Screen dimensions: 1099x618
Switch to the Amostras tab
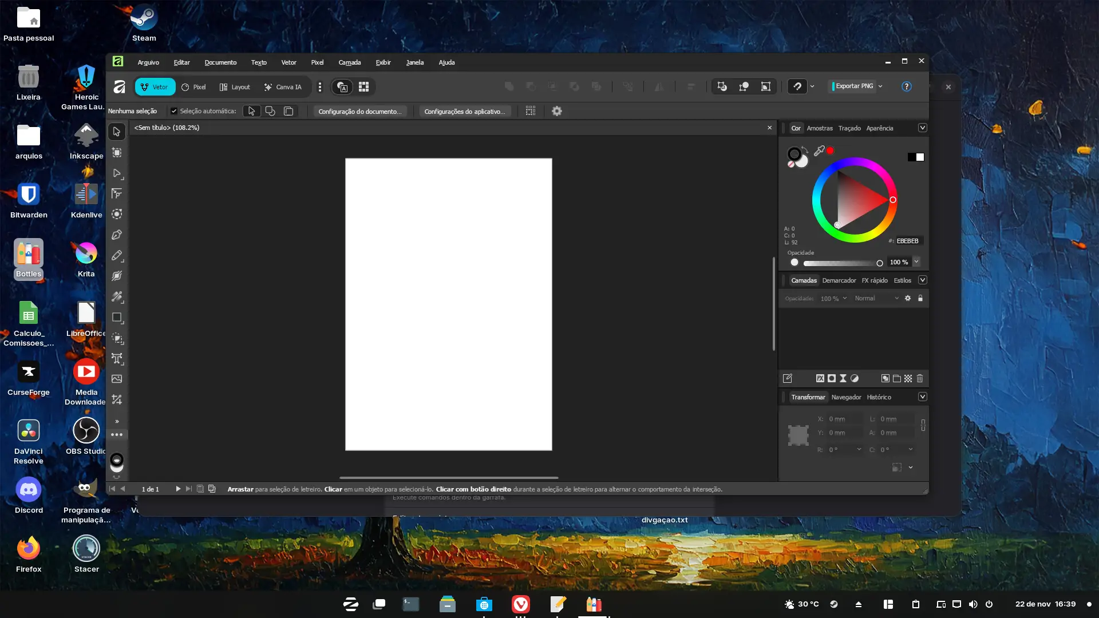click(x=820, y=128)
